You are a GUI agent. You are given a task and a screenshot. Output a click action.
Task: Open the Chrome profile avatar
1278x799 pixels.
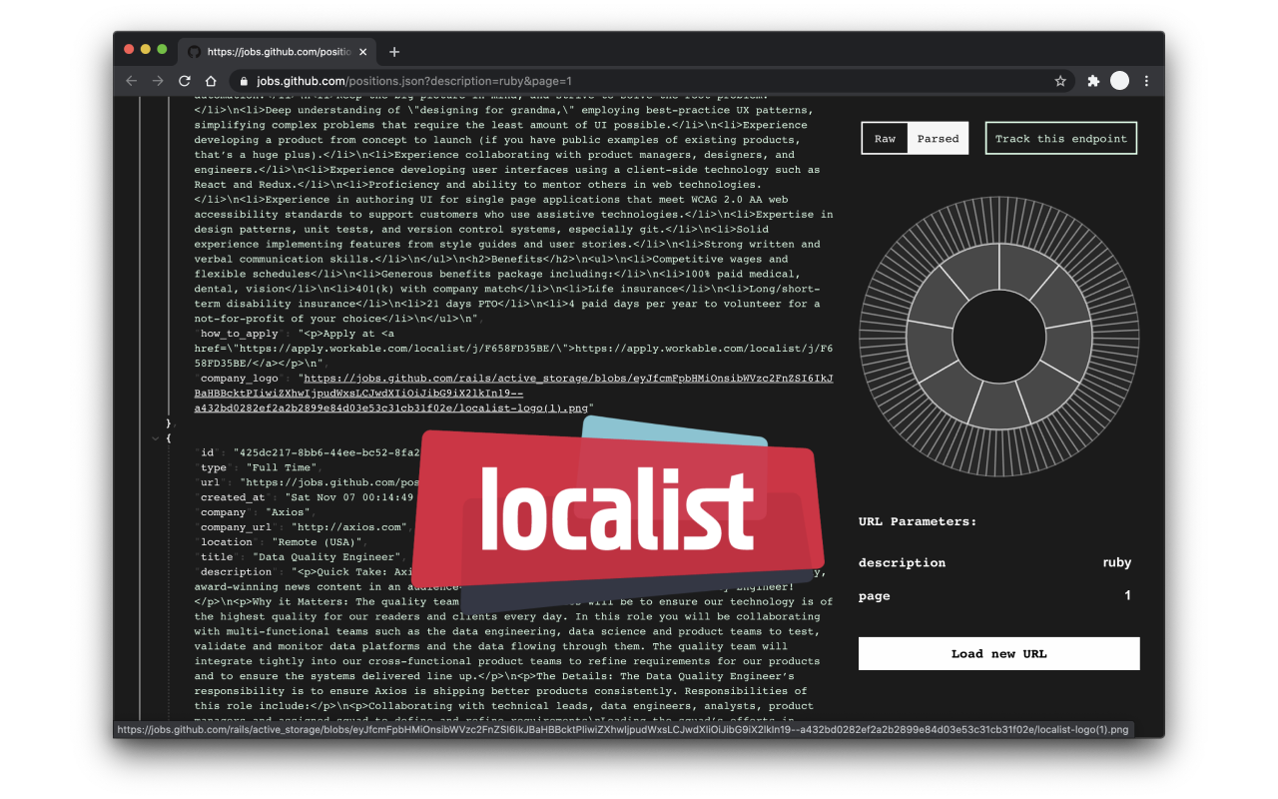pos(1119,81)
